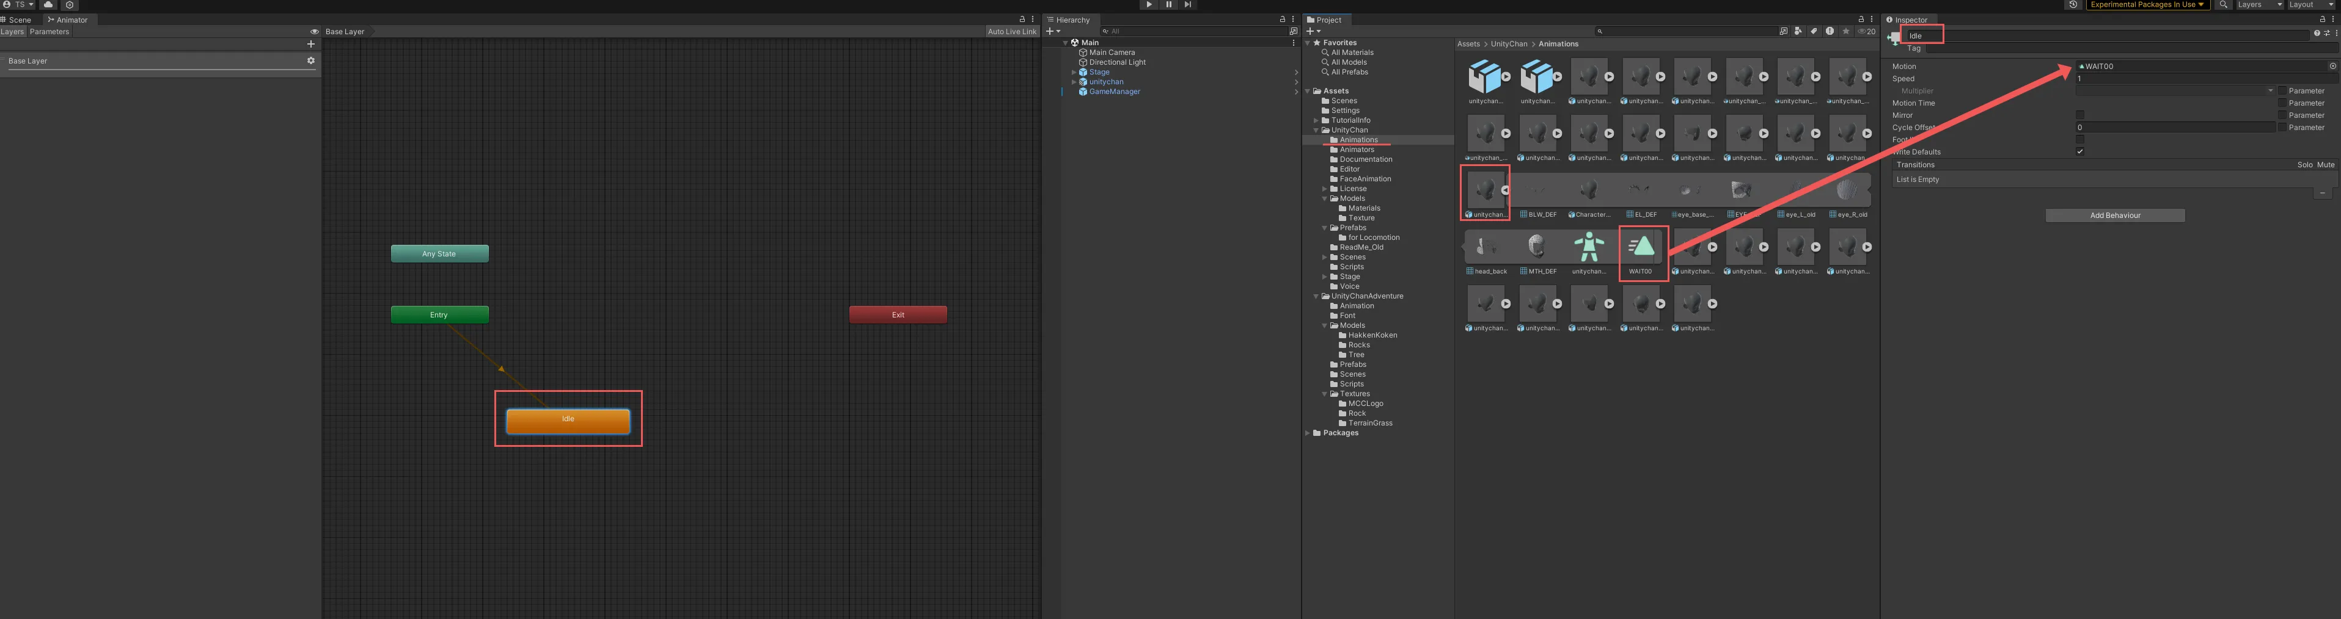This screenshot has width=2341, height=619.
Task: Click the Step frame button
Action: tap(1188, 4)
